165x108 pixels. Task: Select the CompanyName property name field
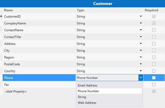(x=15, y=23)
